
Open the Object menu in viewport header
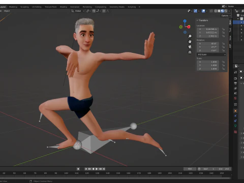pyautogui.click(x=7, y=11)
